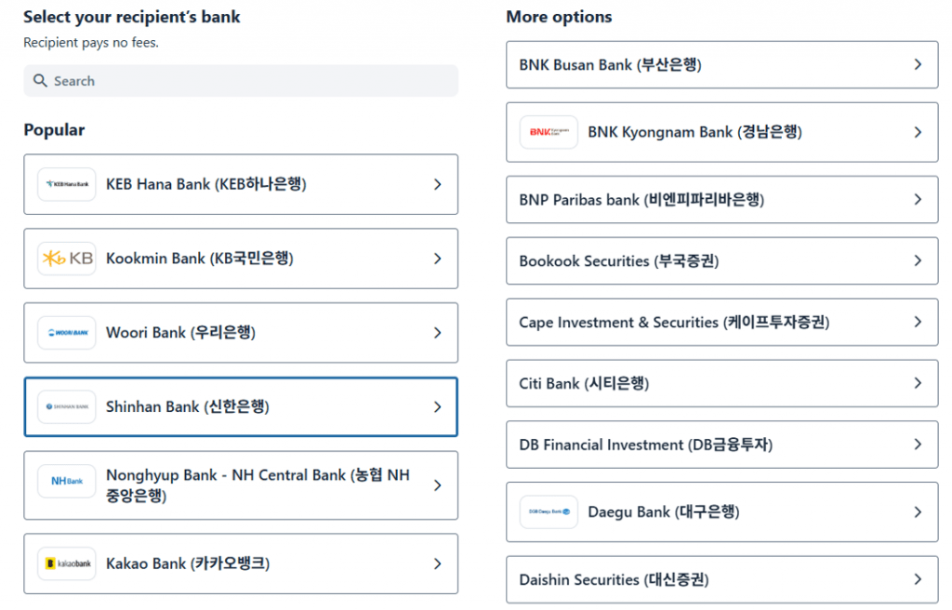The height and width of the screenshot is (610, 952).
Task: Choose Bookook Securities from the list
Action: (618, 261)
